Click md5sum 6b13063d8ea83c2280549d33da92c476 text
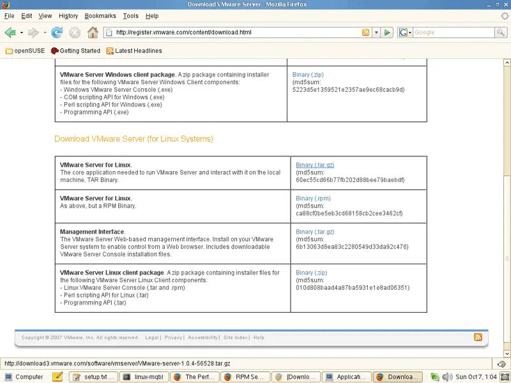 pos(353,247)
